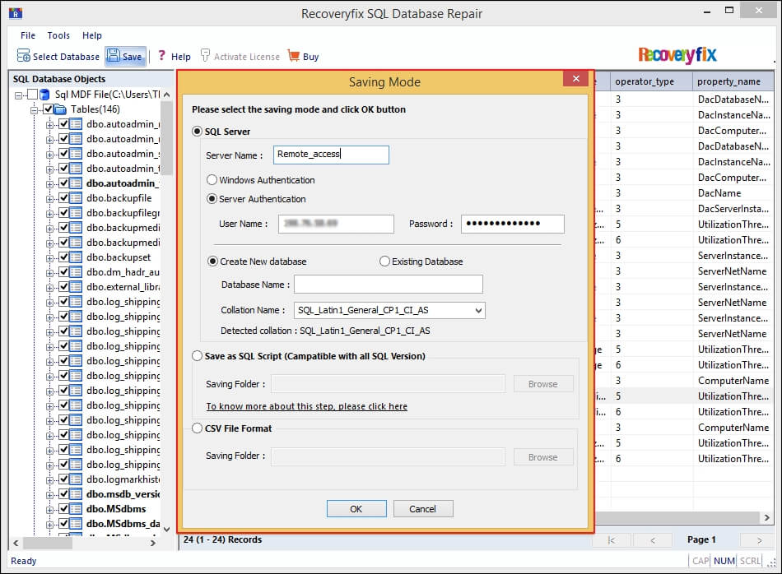The image size is (782, 574).
Task: Choose Windows Authentication option
Action: pyautogui.click(x=212, y=180)
